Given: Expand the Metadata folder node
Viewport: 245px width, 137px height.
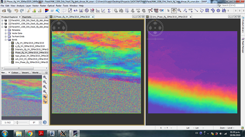Looking at the screenshot, I should (x=6, y=30).
